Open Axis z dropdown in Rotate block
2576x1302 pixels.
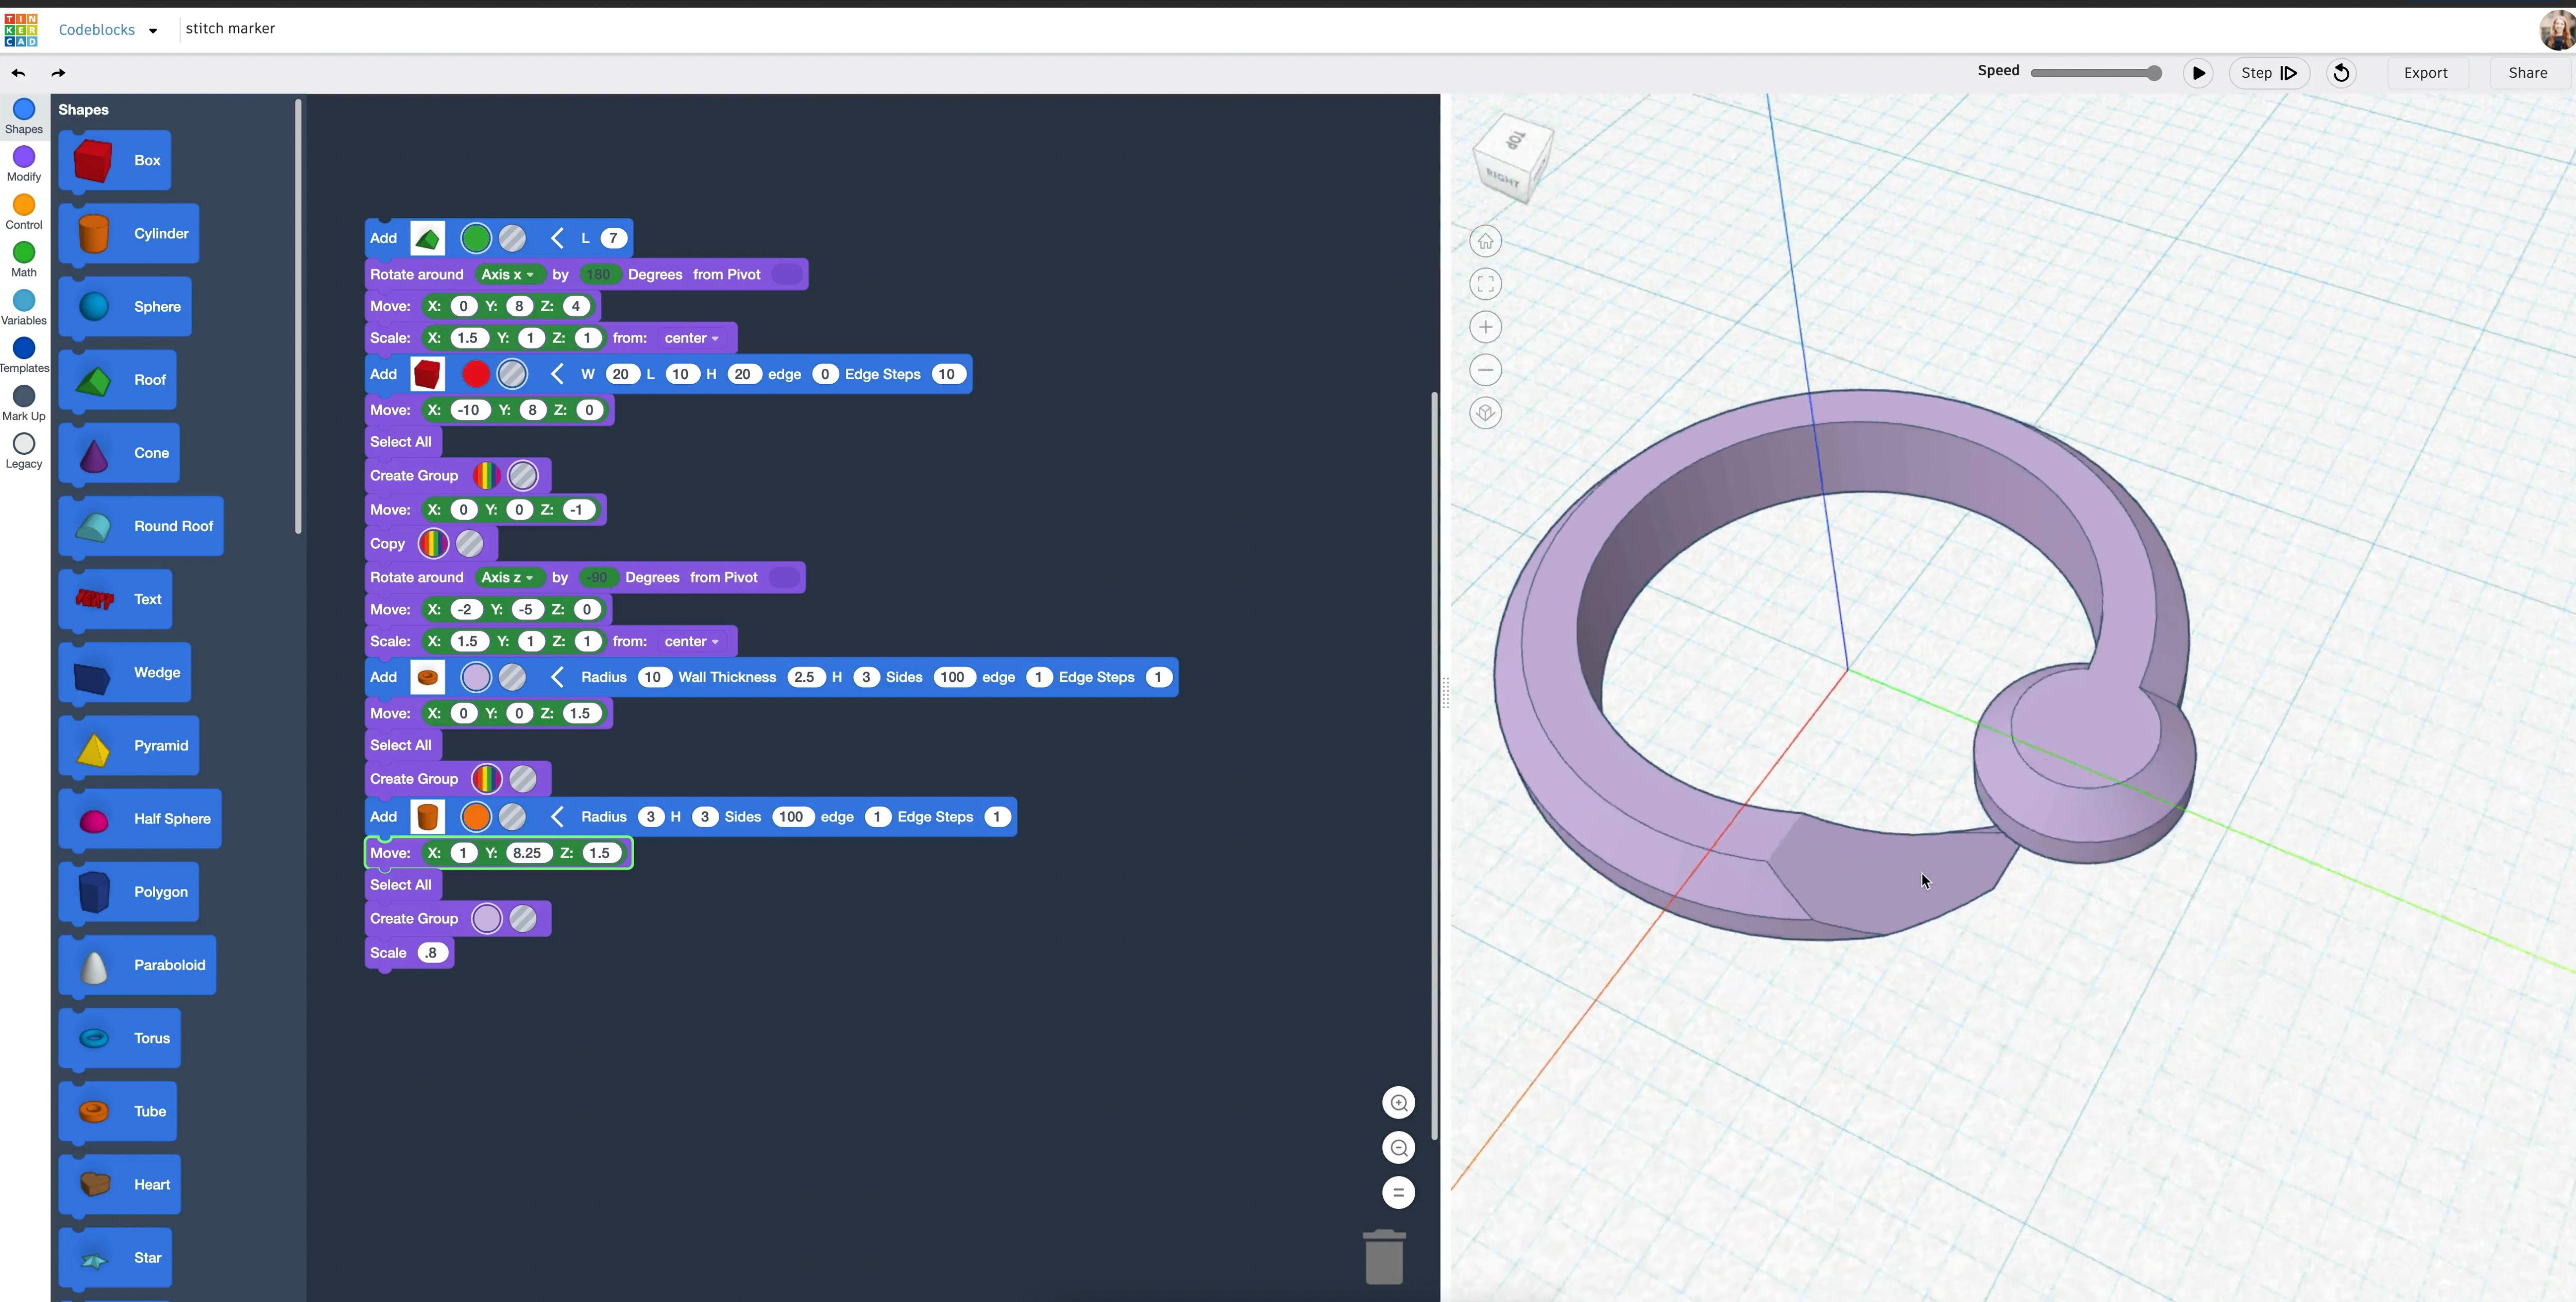click(x=508, y=577)
